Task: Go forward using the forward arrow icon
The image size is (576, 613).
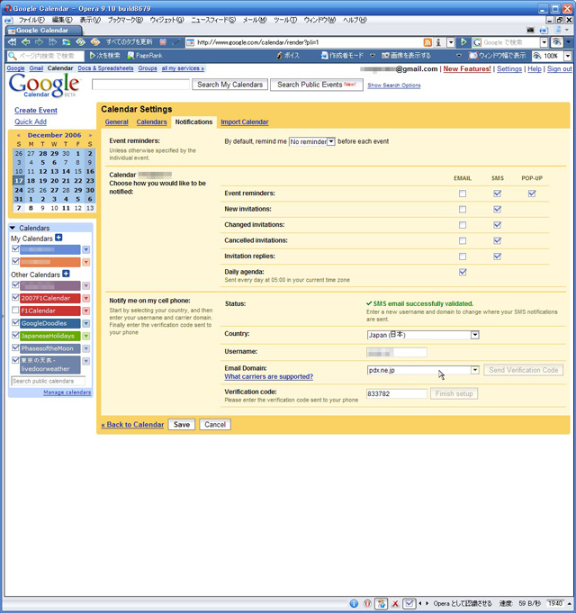Action: pos(39,41)
